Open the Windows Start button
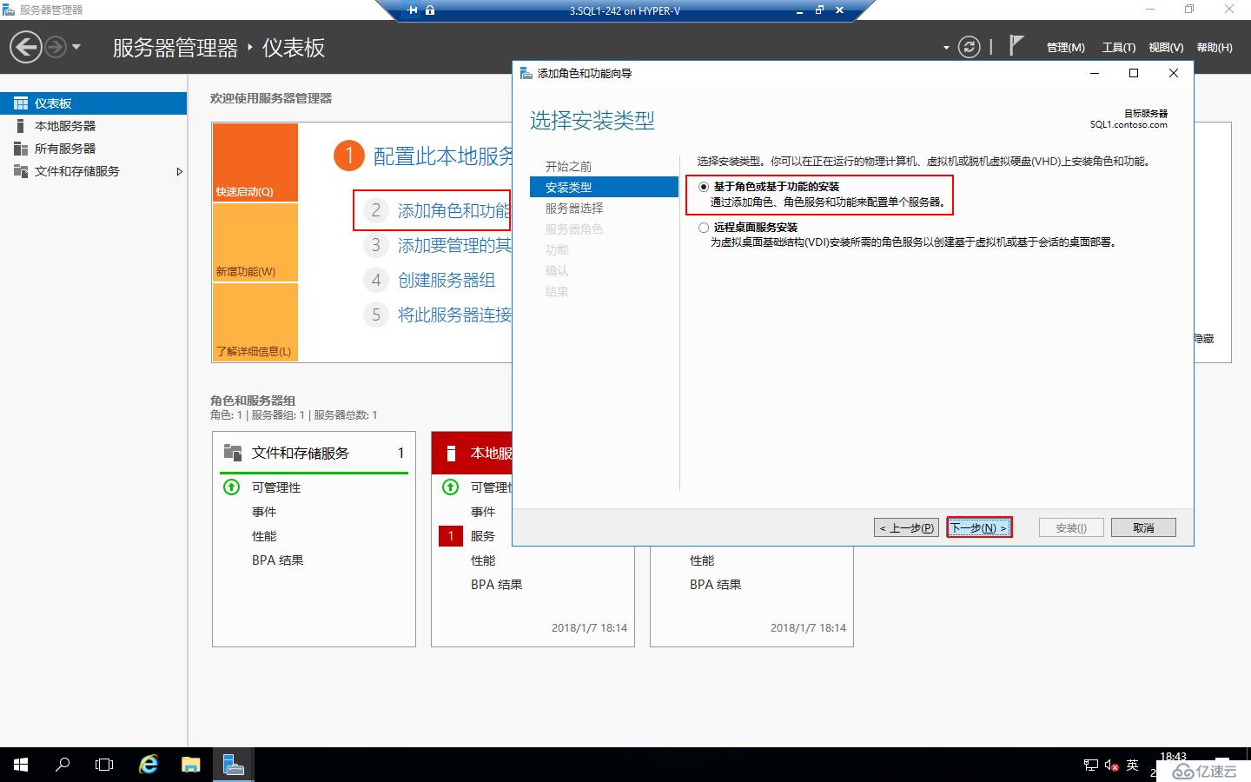 pyautogui.click(x=21, y=765)
